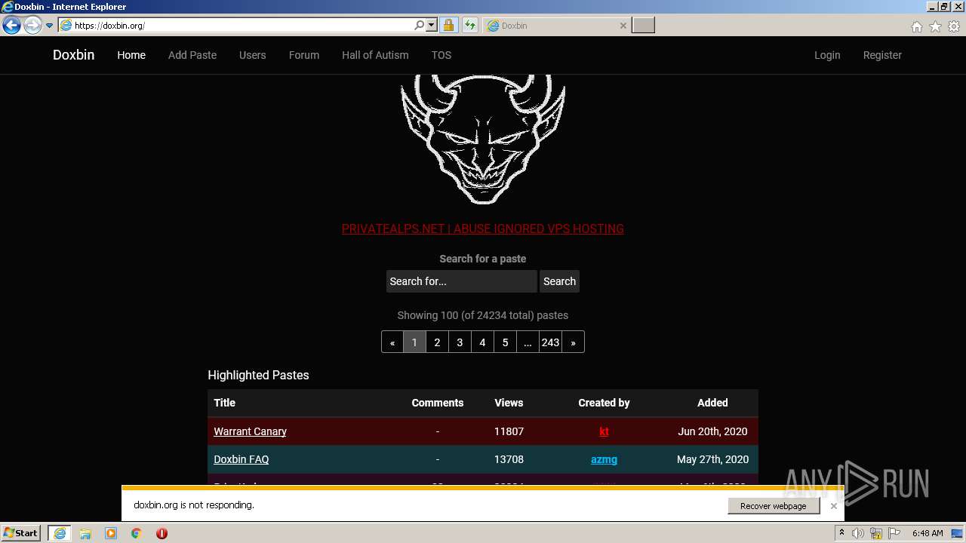The height and width of the screenshot is (543, 966).
Task: Go to pagination page 3
Action: pos(460,342)
